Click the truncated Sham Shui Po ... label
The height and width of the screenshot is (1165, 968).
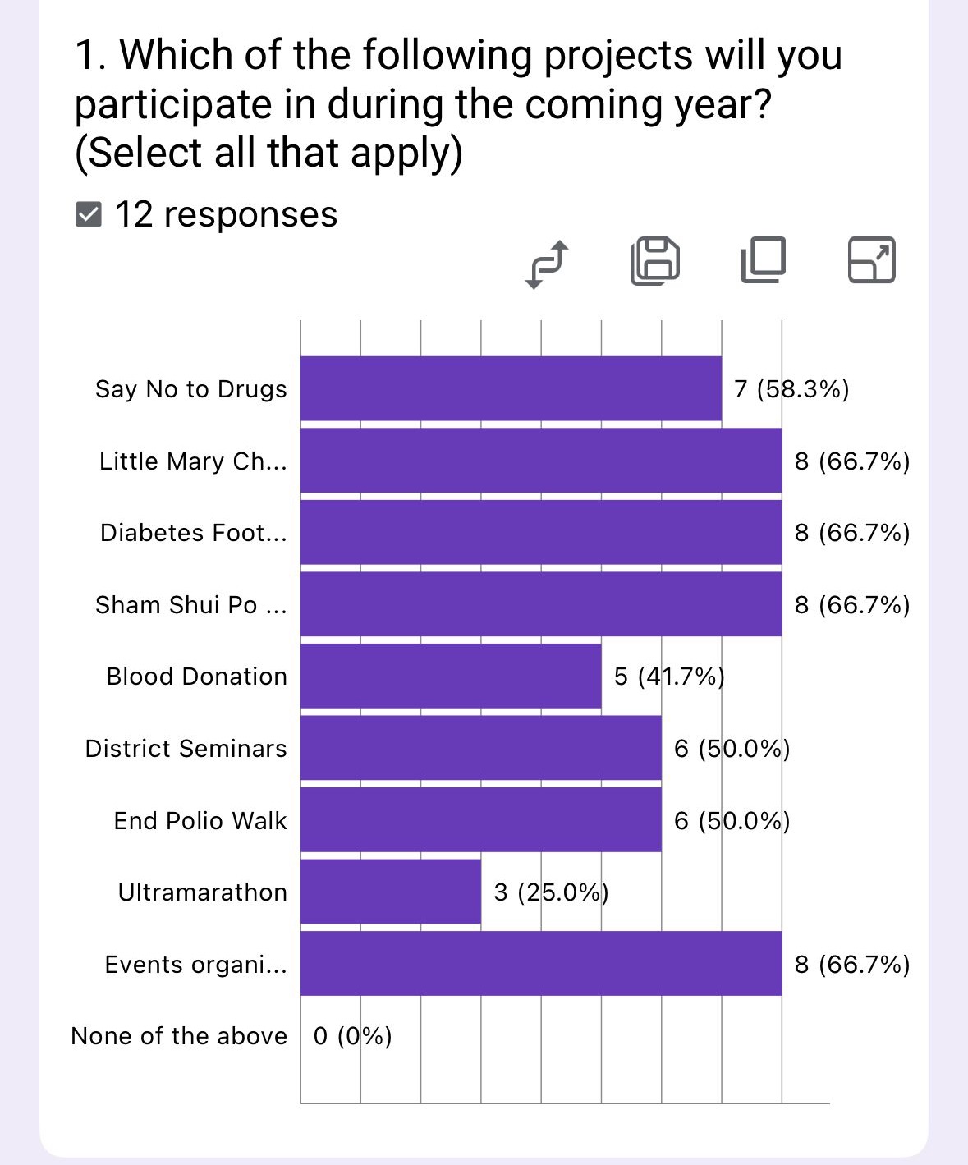point(191,605)
